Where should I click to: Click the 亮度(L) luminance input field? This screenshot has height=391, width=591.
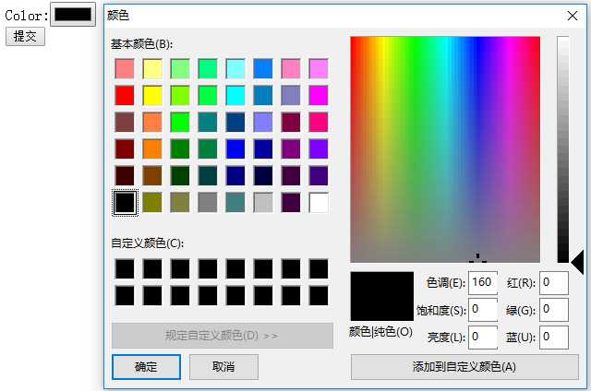tap(483, 338)
